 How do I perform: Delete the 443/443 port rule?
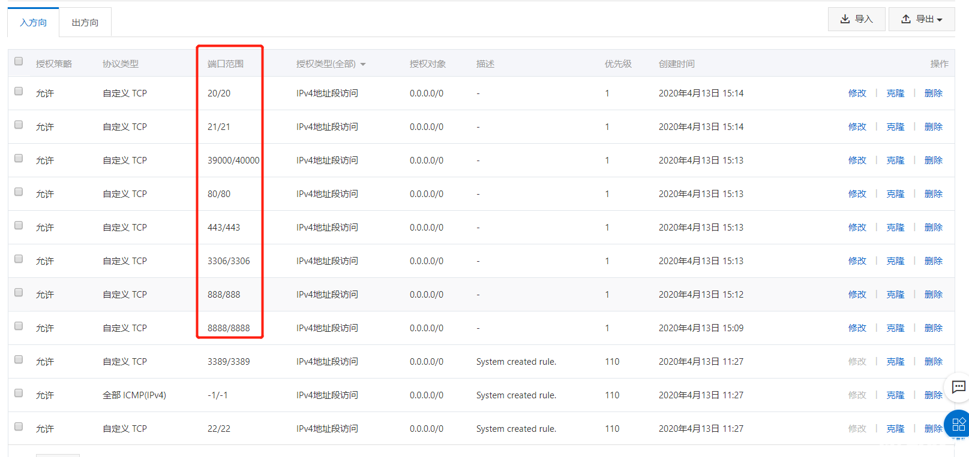click(x=934, y=227)
